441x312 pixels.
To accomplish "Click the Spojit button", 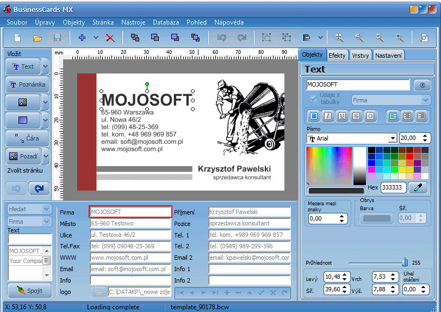I will [x=29, y=291].
